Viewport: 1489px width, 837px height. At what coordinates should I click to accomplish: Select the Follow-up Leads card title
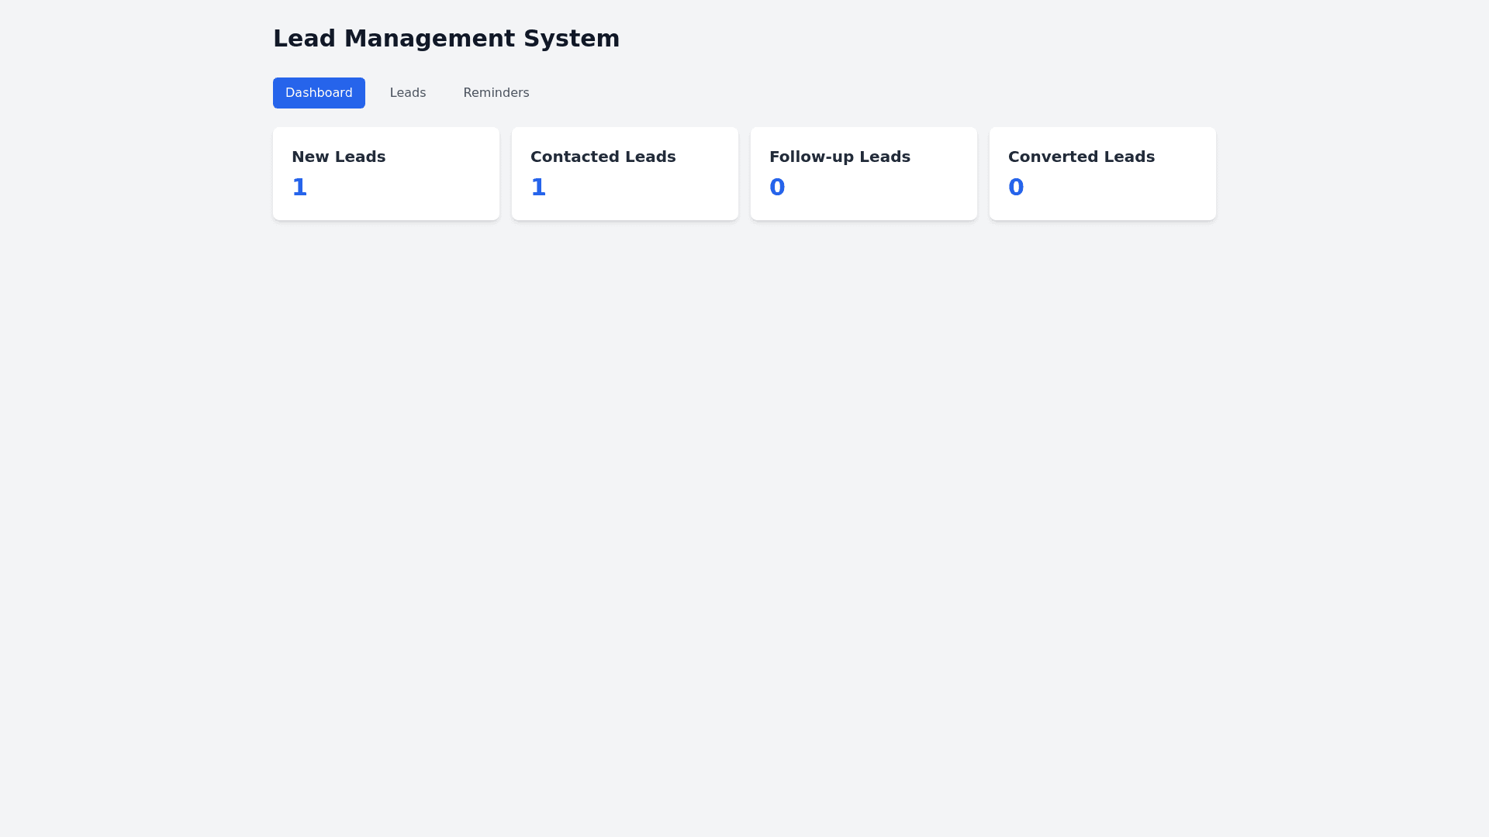coord(840,157)
